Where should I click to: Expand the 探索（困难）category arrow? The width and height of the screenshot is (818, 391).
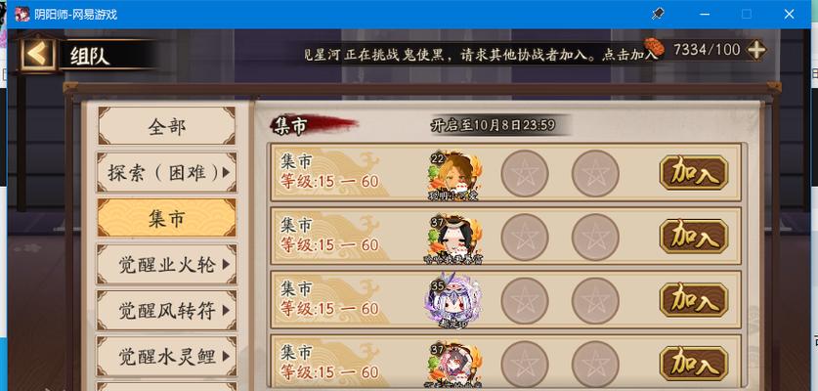tap(226, 172)
